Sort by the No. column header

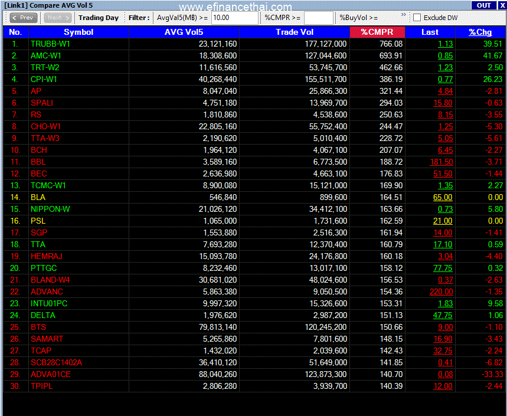(x=15, y=32)
